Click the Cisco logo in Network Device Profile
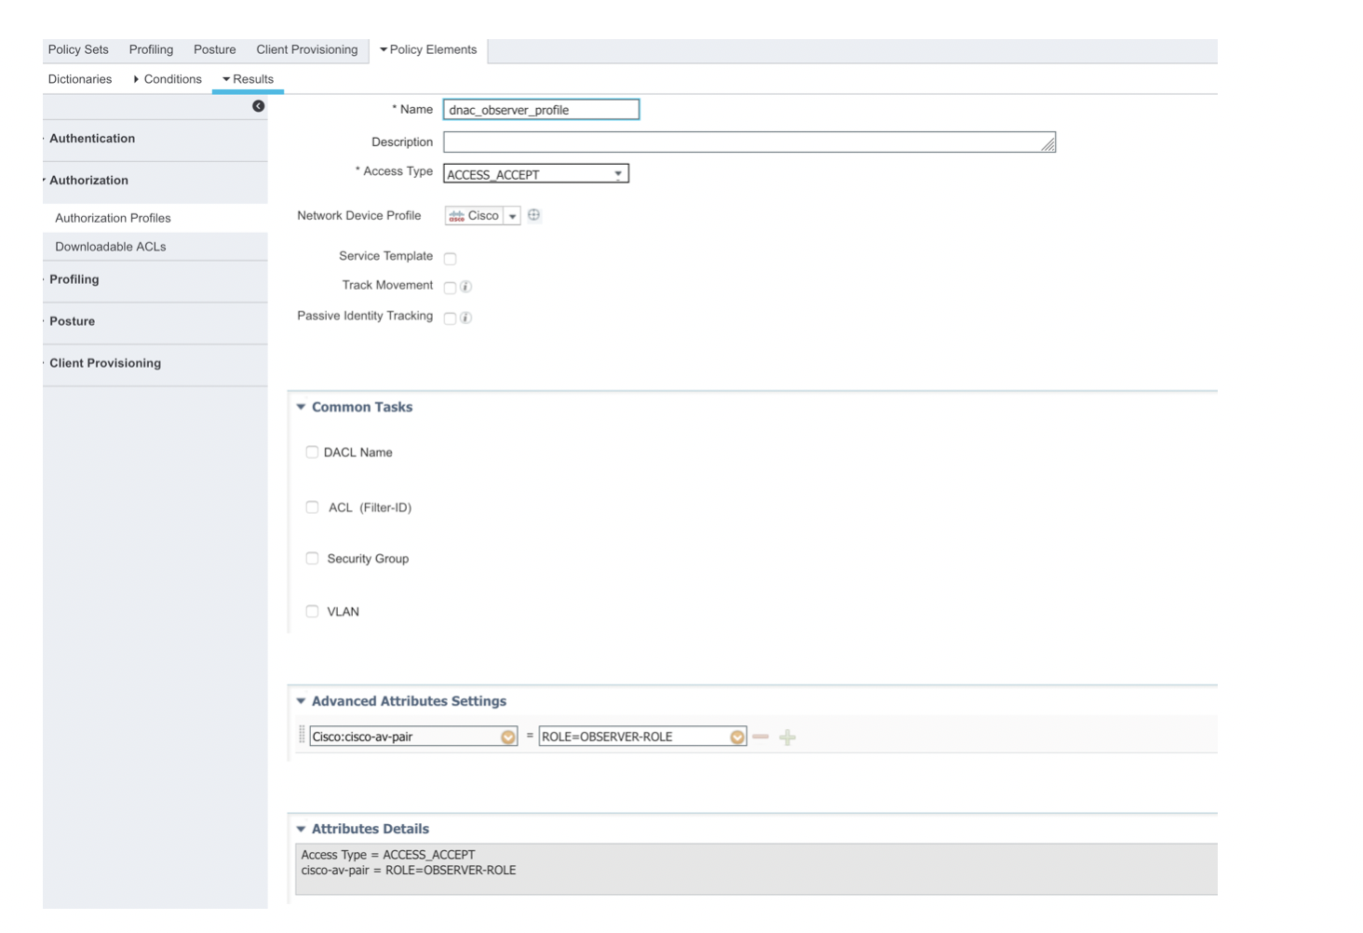Screen dimensions: 1363x933 pyautogui.click(x=457, y=215)
